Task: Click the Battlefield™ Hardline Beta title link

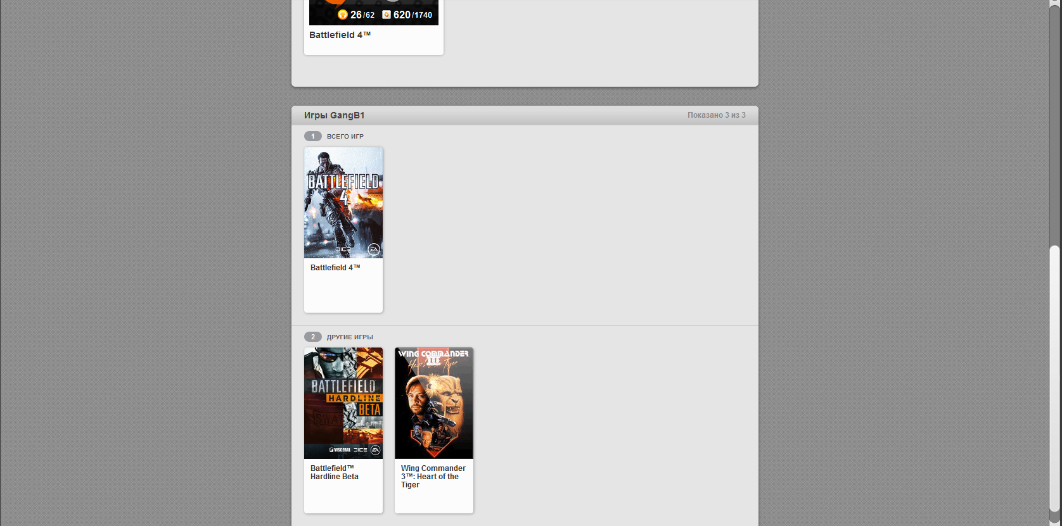Action: click(335, 472)
